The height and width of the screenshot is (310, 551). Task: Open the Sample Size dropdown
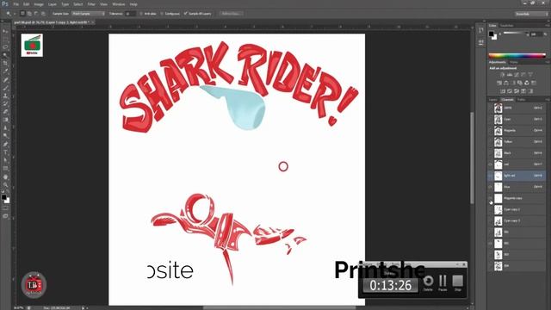[88, 14]
